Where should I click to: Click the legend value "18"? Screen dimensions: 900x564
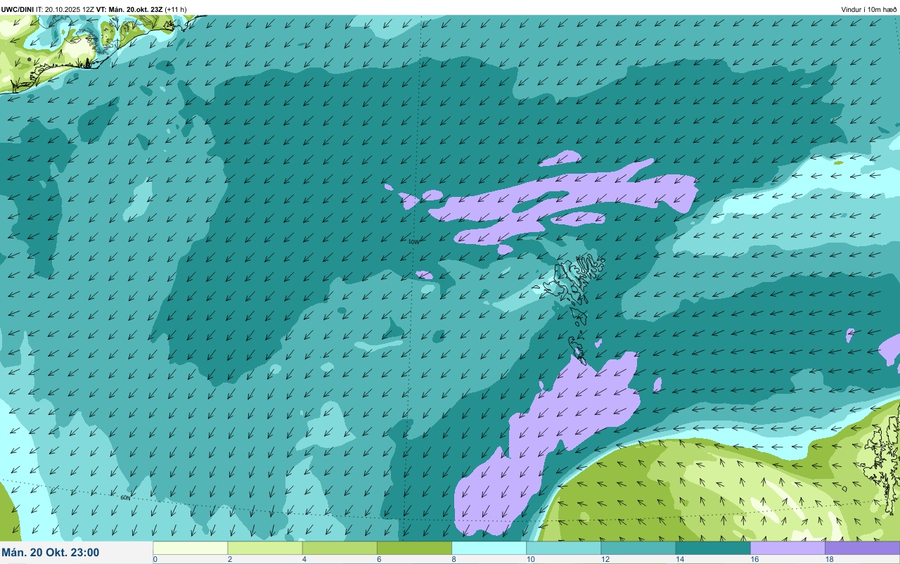[x=828, y=560]
